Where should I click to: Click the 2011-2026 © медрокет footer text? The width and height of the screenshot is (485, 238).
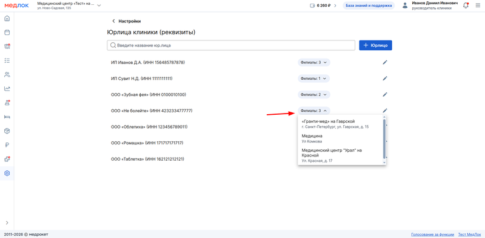click(26, 234)
